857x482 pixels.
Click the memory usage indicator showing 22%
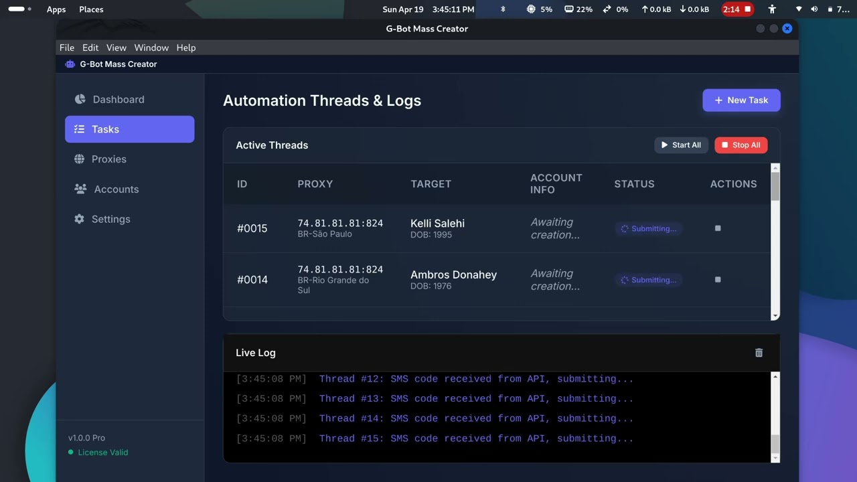578,9
